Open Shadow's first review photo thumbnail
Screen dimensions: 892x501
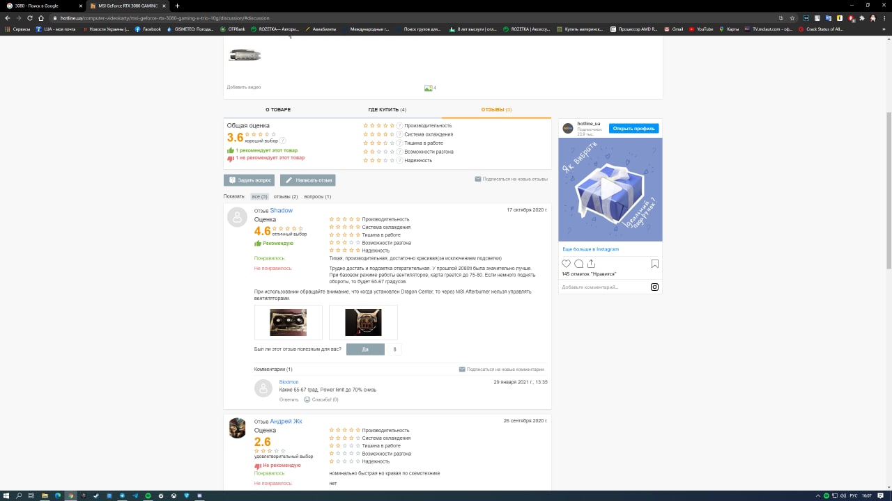pos(288,322)
